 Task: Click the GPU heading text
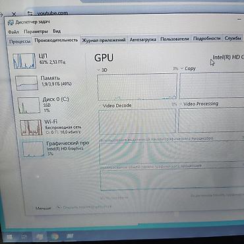[x=104, y=58]
